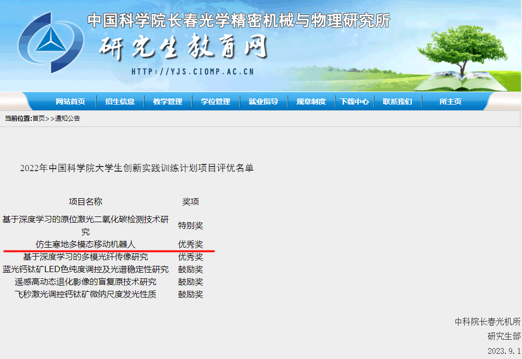Navigate to 就业指导
The width and height of the screenshot is (522, 359).
[x=263, y=101]
